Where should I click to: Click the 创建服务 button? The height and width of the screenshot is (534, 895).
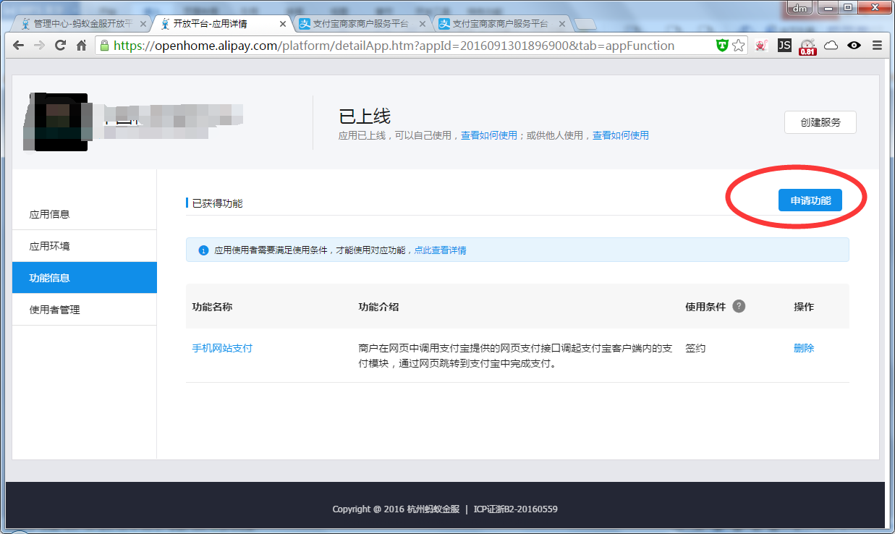[x=820, y=122]
